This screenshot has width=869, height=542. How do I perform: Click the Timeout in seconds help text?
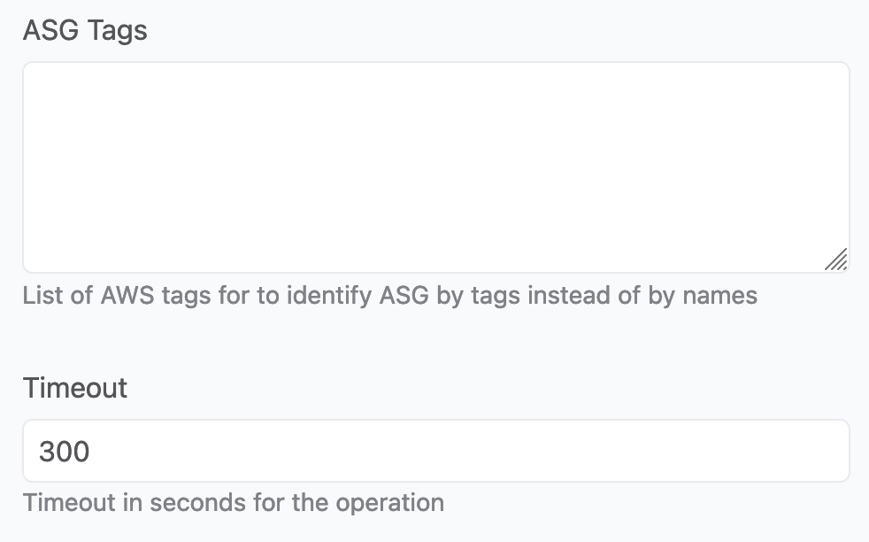coord(234,503)
